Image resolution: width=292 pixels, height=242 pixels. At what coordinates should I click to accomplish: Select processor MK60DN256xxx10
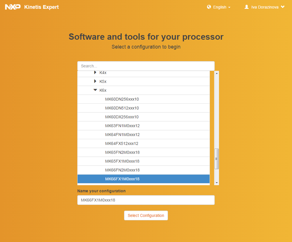coord(144,99)
